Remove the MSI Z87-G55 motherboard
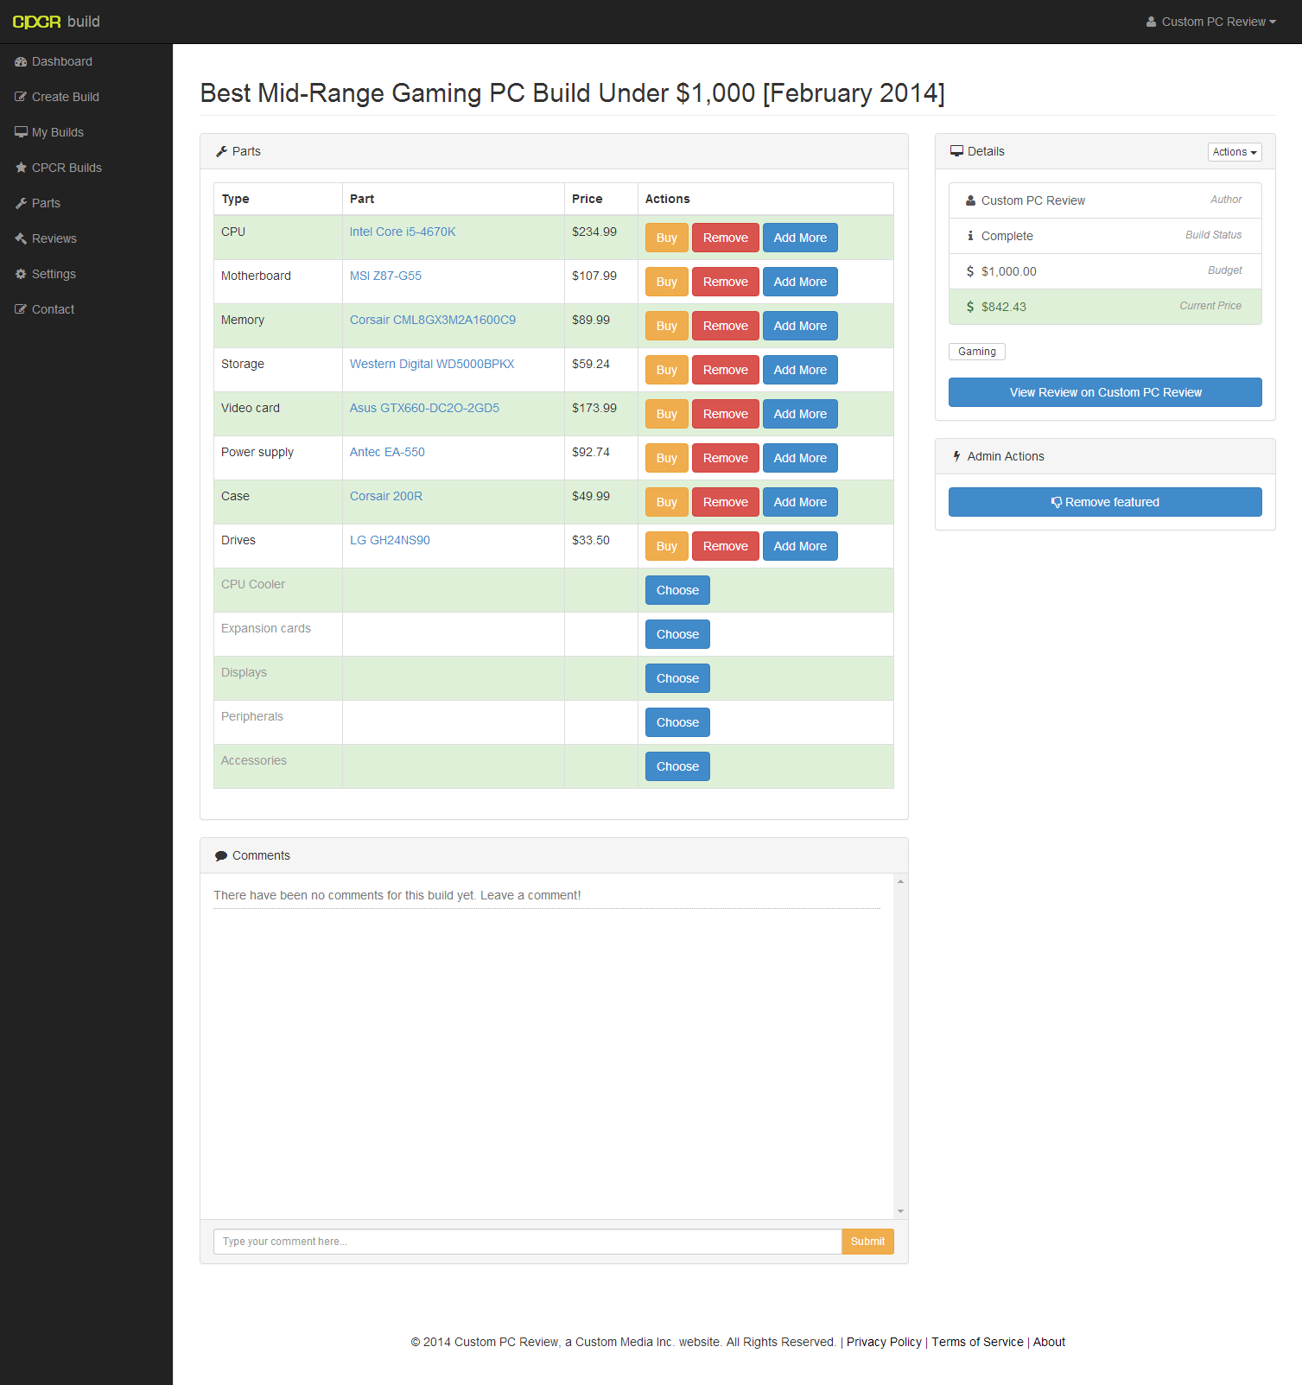The height and width of the screenshot is (1385, 1302). [726, 282]
